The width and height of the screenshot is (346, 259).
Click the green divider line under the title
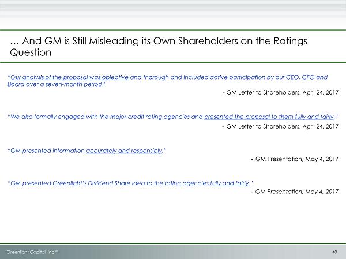173,63
